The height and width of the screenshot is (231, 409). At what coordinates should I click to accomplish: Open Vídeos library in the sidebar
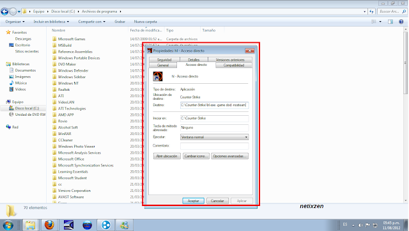click(x=20, y=89)
